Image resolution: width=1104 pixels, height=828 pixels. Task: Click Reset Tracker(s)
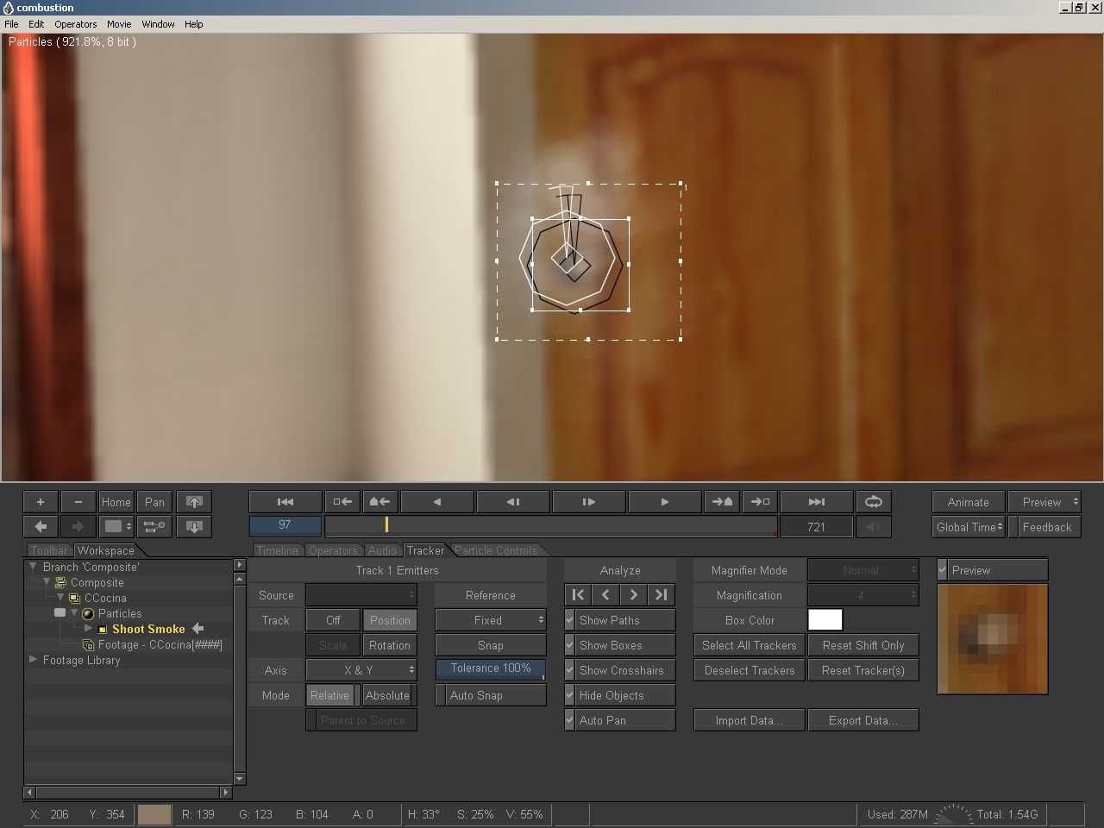click(863, 670)
